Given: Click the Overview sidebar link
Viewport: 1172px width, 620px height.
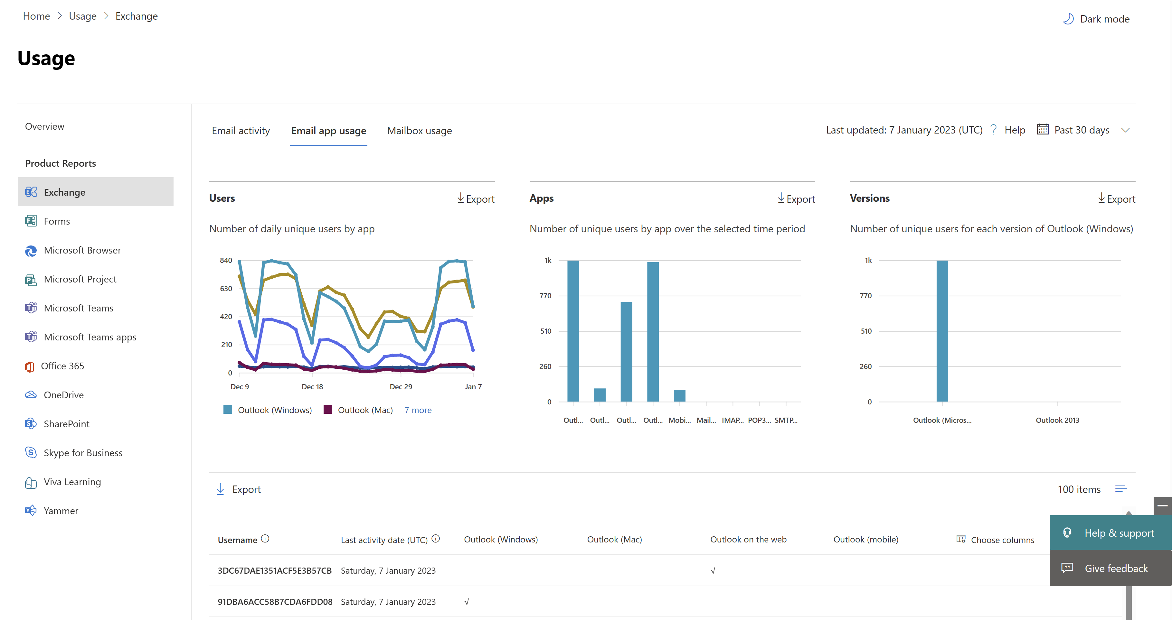Looking at the screenshot, I should click(x=44, y=125).
